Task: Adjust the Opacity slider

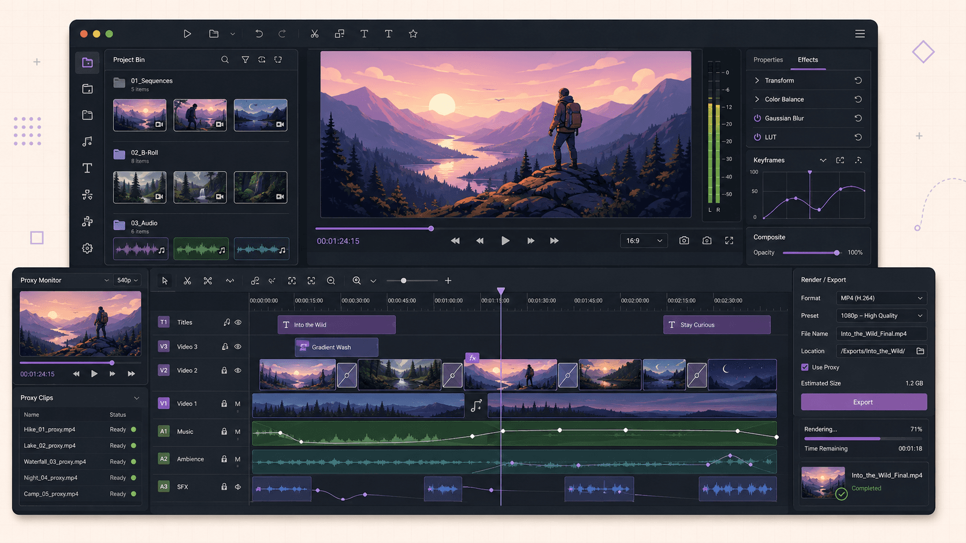Action: click(811, 253)
